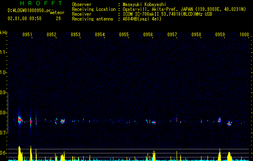
Task: Click the 1000 time marker
Action: click(244, 34)
